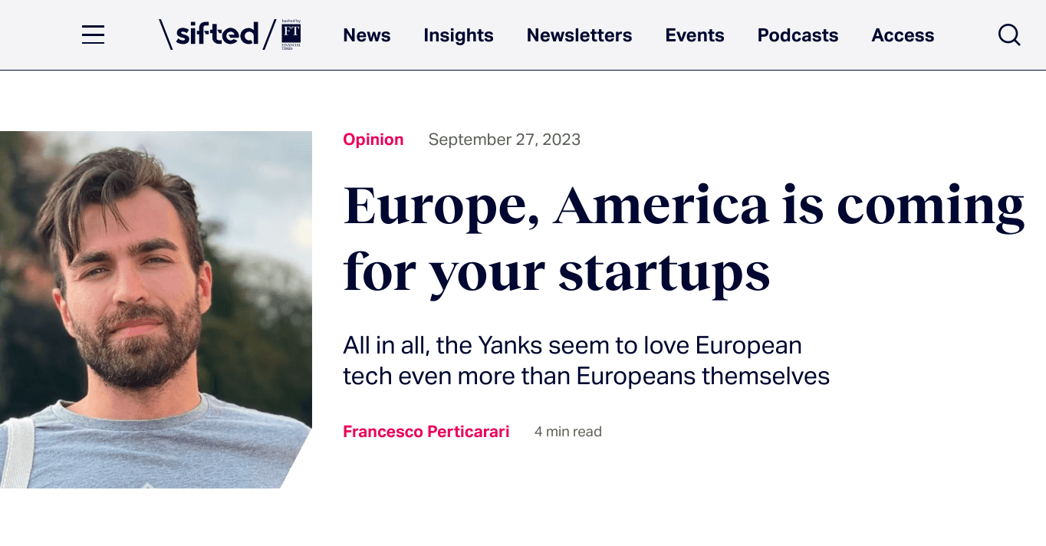Open search via the magnifying glass icon

coord(1008,35)
